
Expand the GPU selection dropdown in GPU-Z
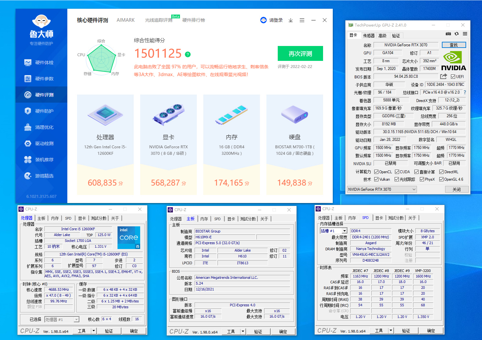(414, 189)
